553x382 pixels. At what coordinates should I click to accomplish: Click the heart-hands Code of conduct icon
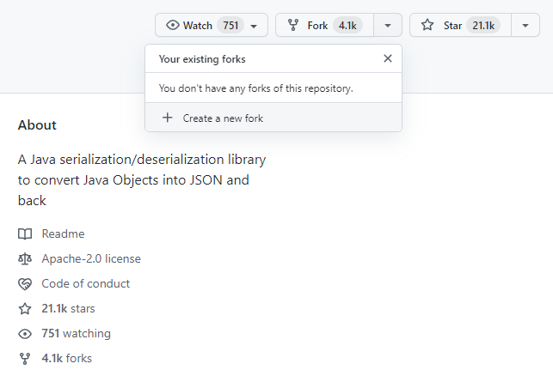click(x=25, y=284)
